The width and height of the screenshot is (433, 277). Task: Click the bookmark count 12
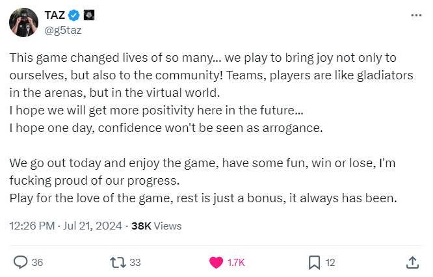click(x=330, y=263)
